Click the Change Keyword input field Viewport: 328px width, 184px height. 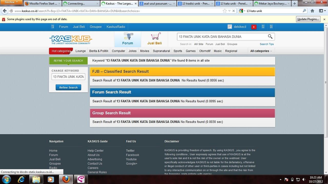point(68,77)
